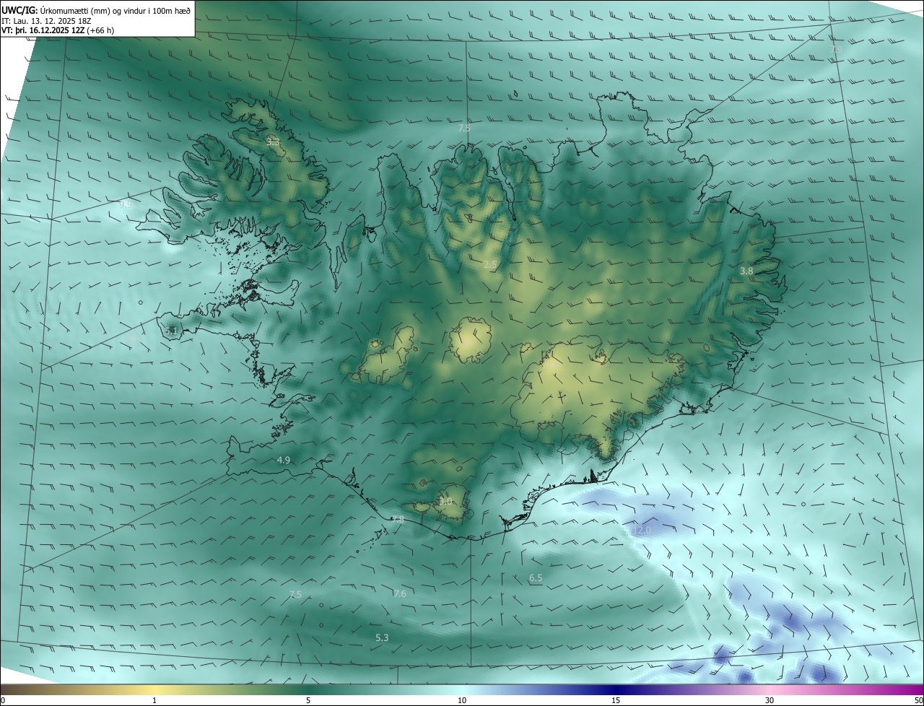Click the 1 tick on the color scale
924x706 pixels.
(154, 701)
